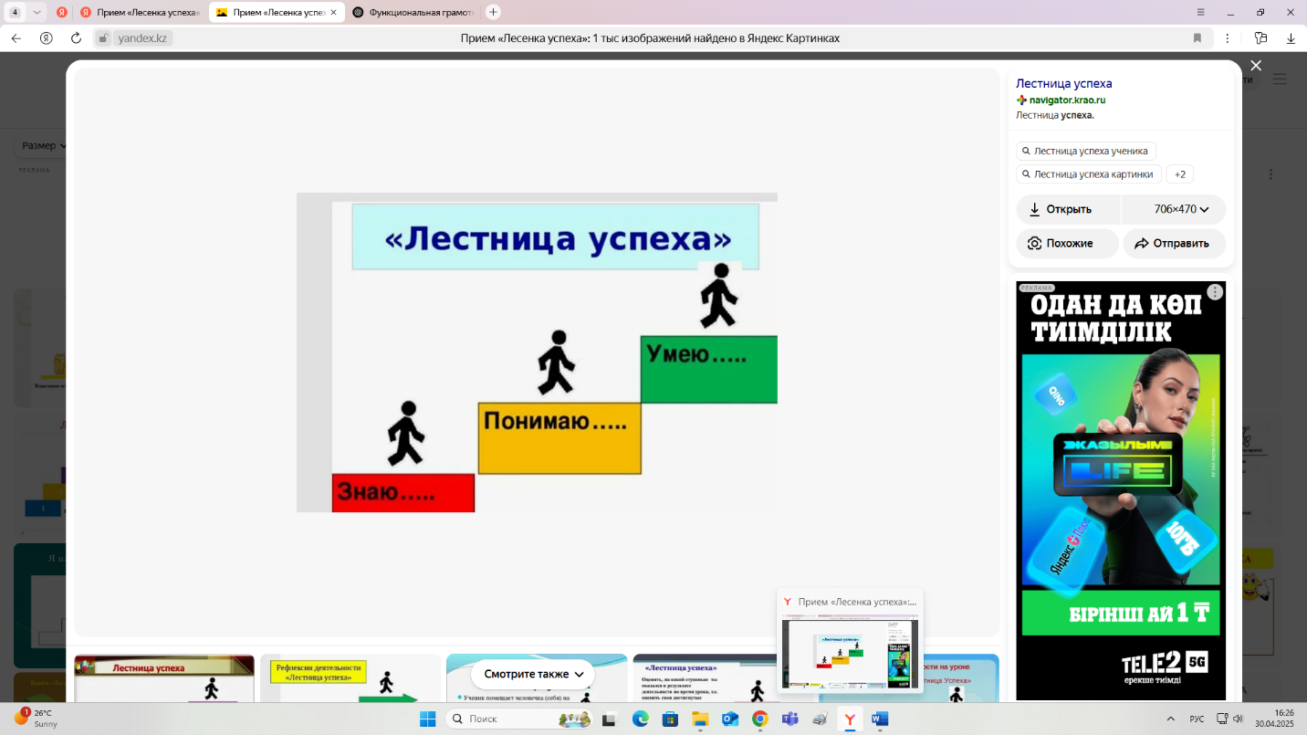Open the browser three-dot page menu
This screenshot has width=1307, height=735.
pos(1228,38)
